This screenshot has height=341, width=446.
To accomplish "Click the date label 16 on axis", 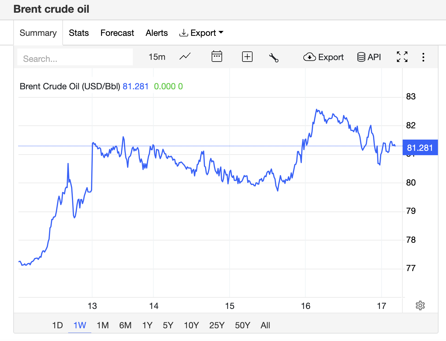I will tap(306, 306).
